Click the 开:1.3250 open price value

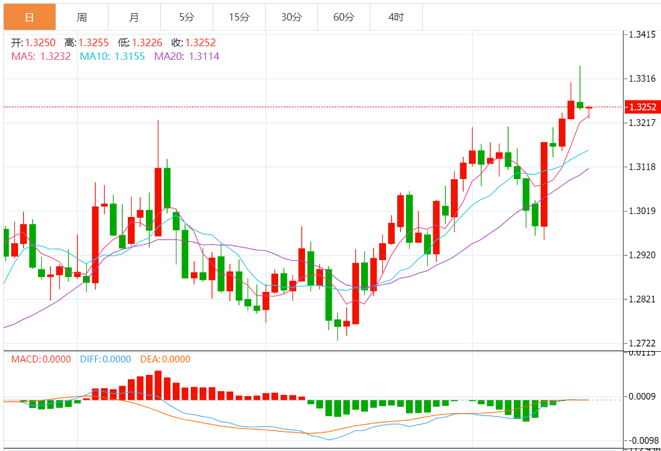click(33, 42)
